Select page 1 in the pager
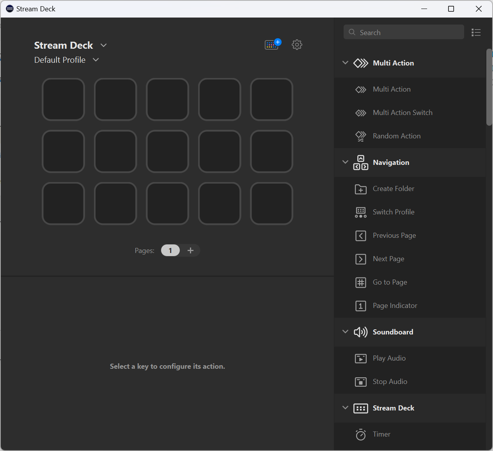 (170, 250)
